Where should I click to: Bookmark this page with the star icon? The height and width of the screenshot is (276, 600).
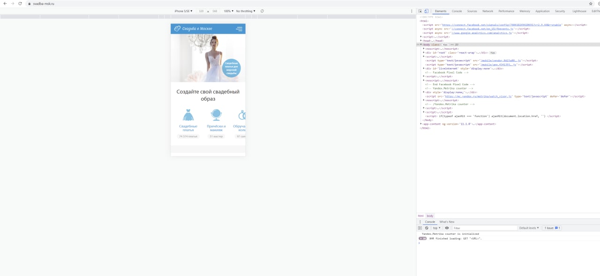(x=591, y=3)
